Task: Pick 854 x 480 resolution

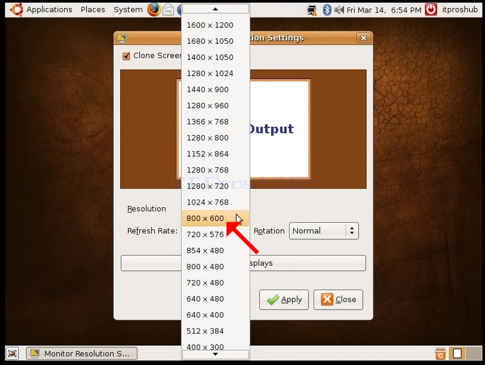Action: [x=215, y=250]
